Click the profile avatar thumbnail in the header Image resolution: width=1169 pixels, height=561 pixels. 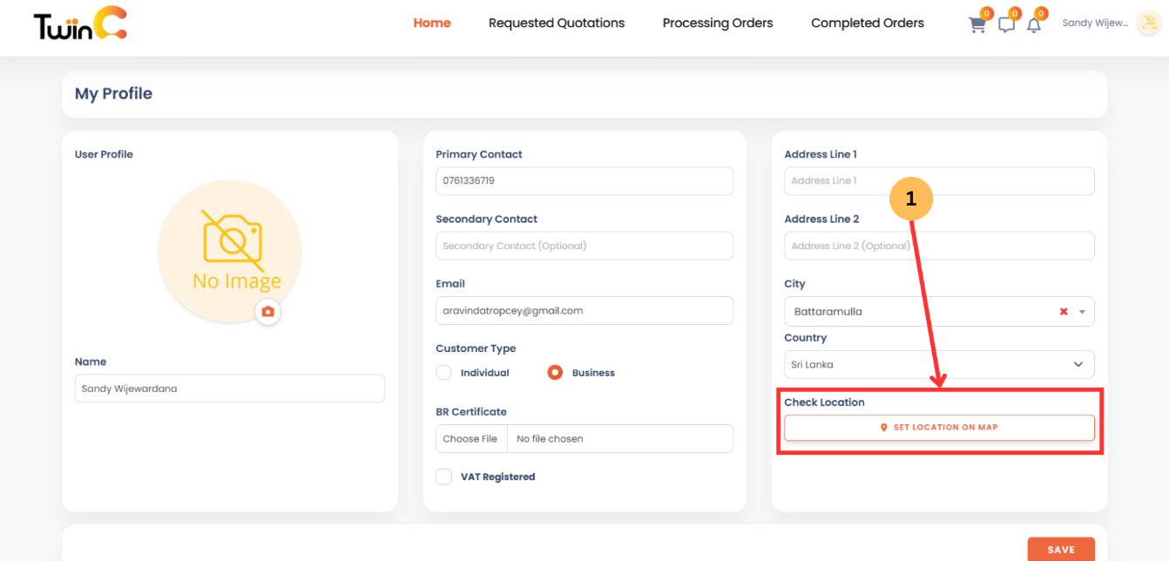[x=1148, y=23]
